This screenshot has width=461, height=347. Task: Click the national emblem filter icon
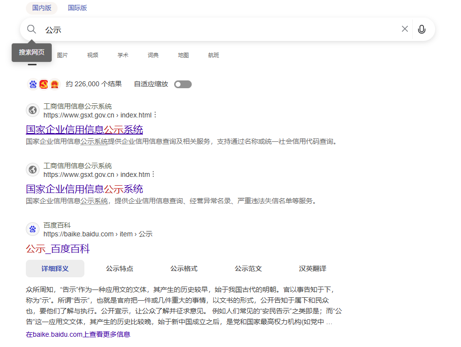point(54,84)
